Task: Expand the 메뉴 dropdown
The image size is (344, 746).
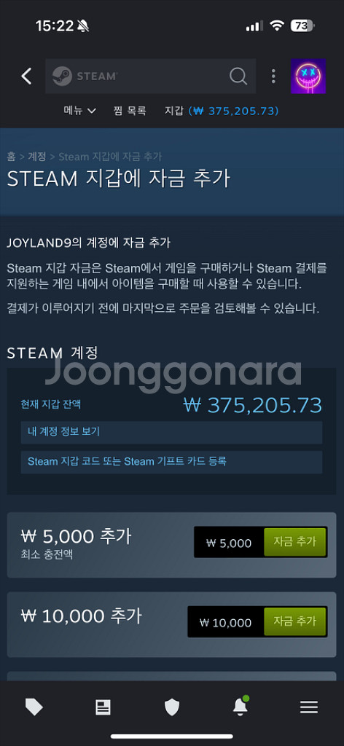Action: 79,111
